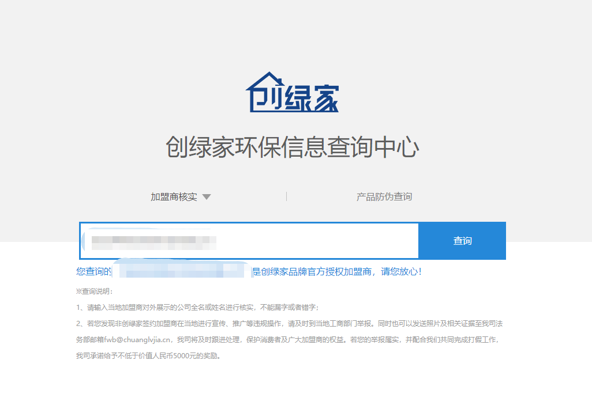Image resolution: width=592 pixels, height=413 pixels.
Task: Click the vertical divider between the two tabs
Action: [x=286, y=196]
